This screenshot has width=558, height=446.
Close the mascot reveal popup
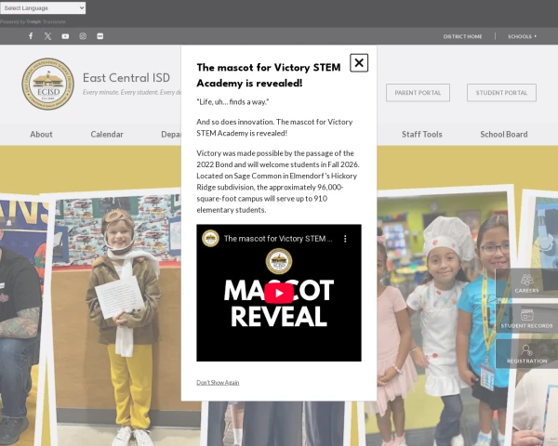pos(359,63)
